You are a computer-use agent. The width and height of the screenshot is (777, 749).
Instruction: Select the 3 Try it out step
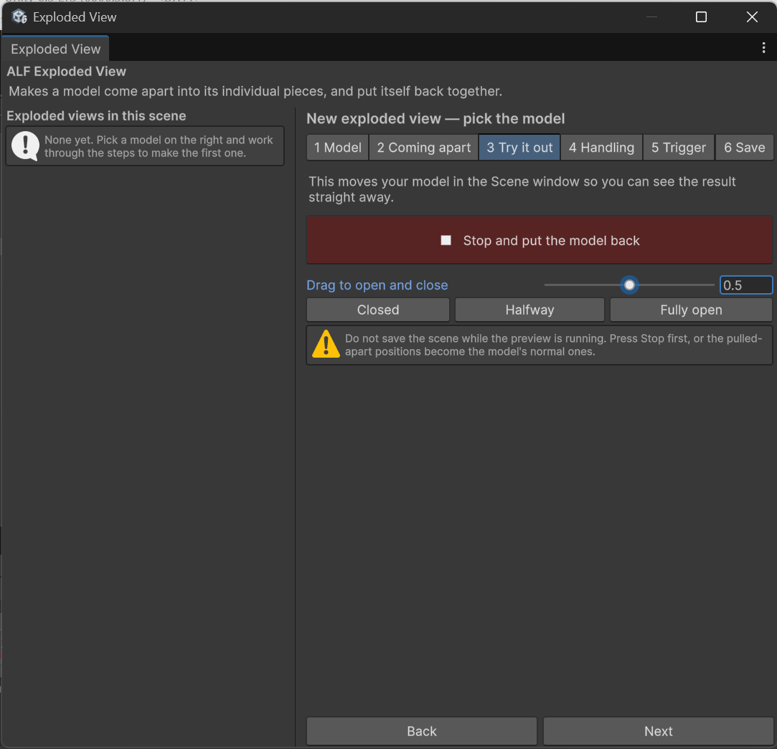[519, 148]
